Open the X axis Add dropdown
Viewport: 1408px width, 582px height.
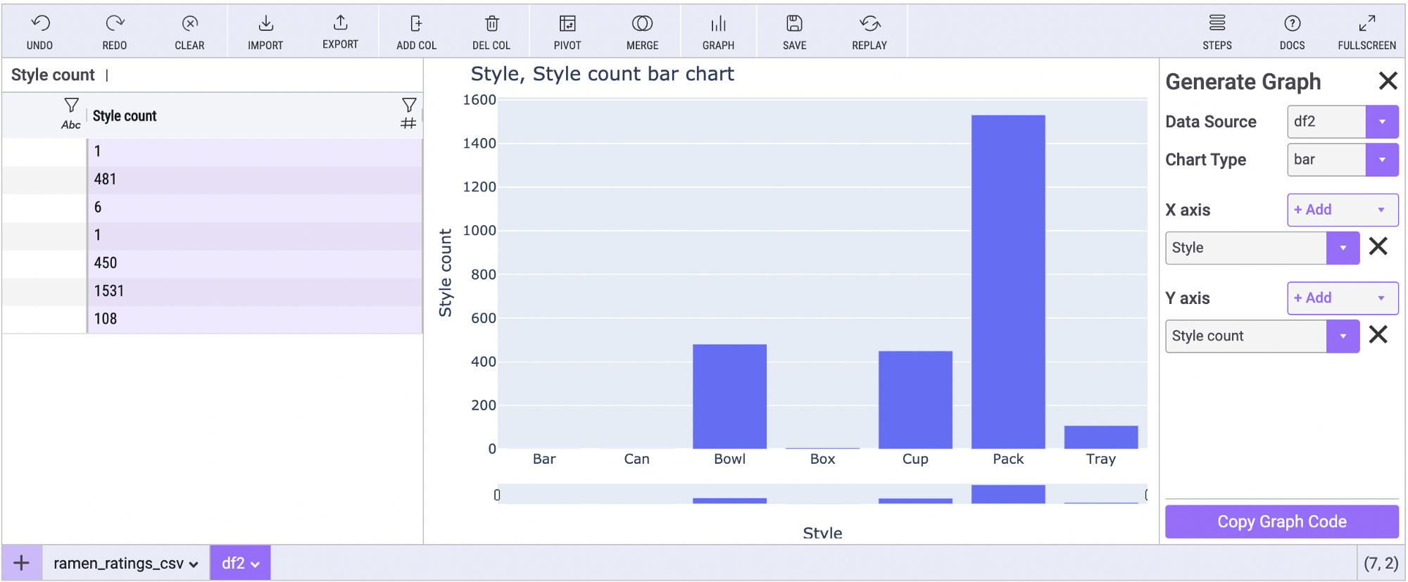[x=1343, y=210]
